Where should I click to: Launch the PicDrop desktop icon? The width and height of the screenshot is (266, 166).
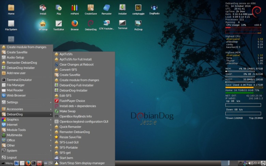pos(138,26)
